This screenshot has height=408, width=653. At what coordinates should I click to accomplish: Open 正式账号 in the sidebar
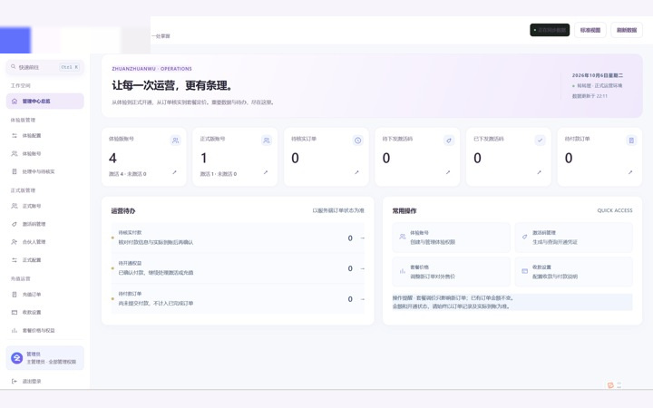tap(45, 206)
